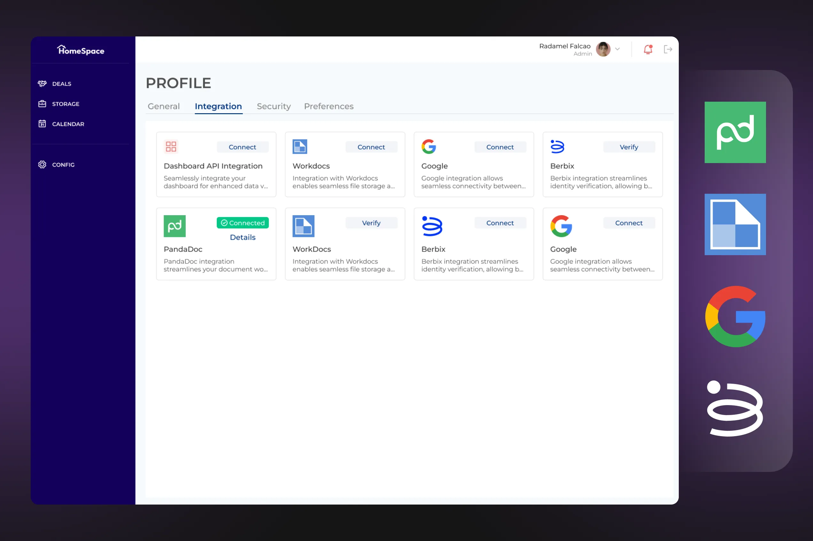Open the Preferences tab
The image size is (813, 541).
pos(328,106)
